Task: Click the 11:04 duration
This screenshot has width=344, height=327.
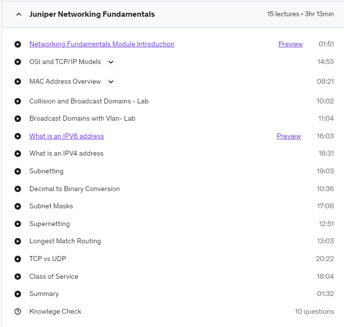Action: click(x=326, y=118)
